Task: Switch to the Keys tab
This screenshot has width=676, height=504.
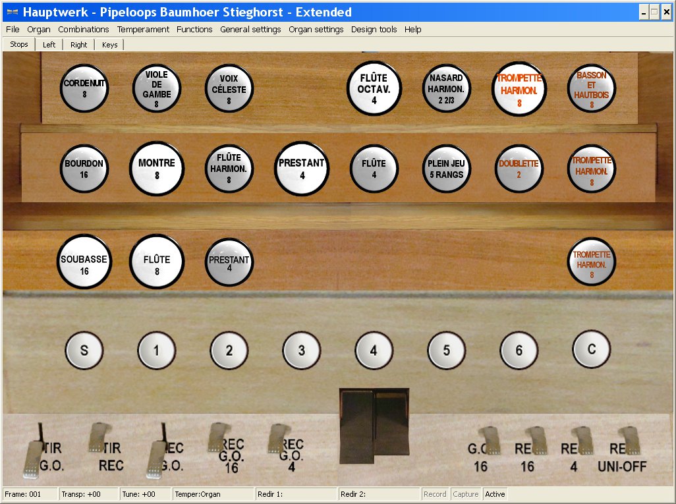Action: [109, 45]
